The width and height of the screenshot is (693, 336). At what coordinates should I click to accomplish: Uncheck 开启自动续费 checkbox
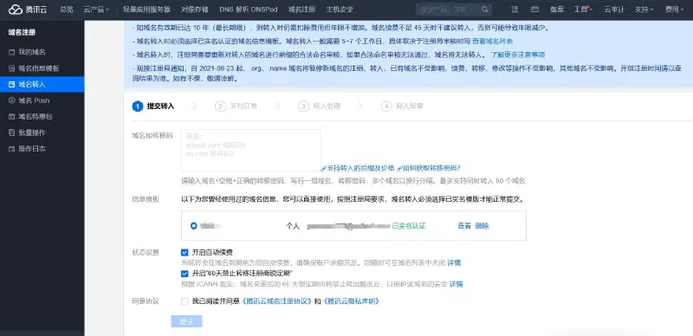tap(185, 253)
